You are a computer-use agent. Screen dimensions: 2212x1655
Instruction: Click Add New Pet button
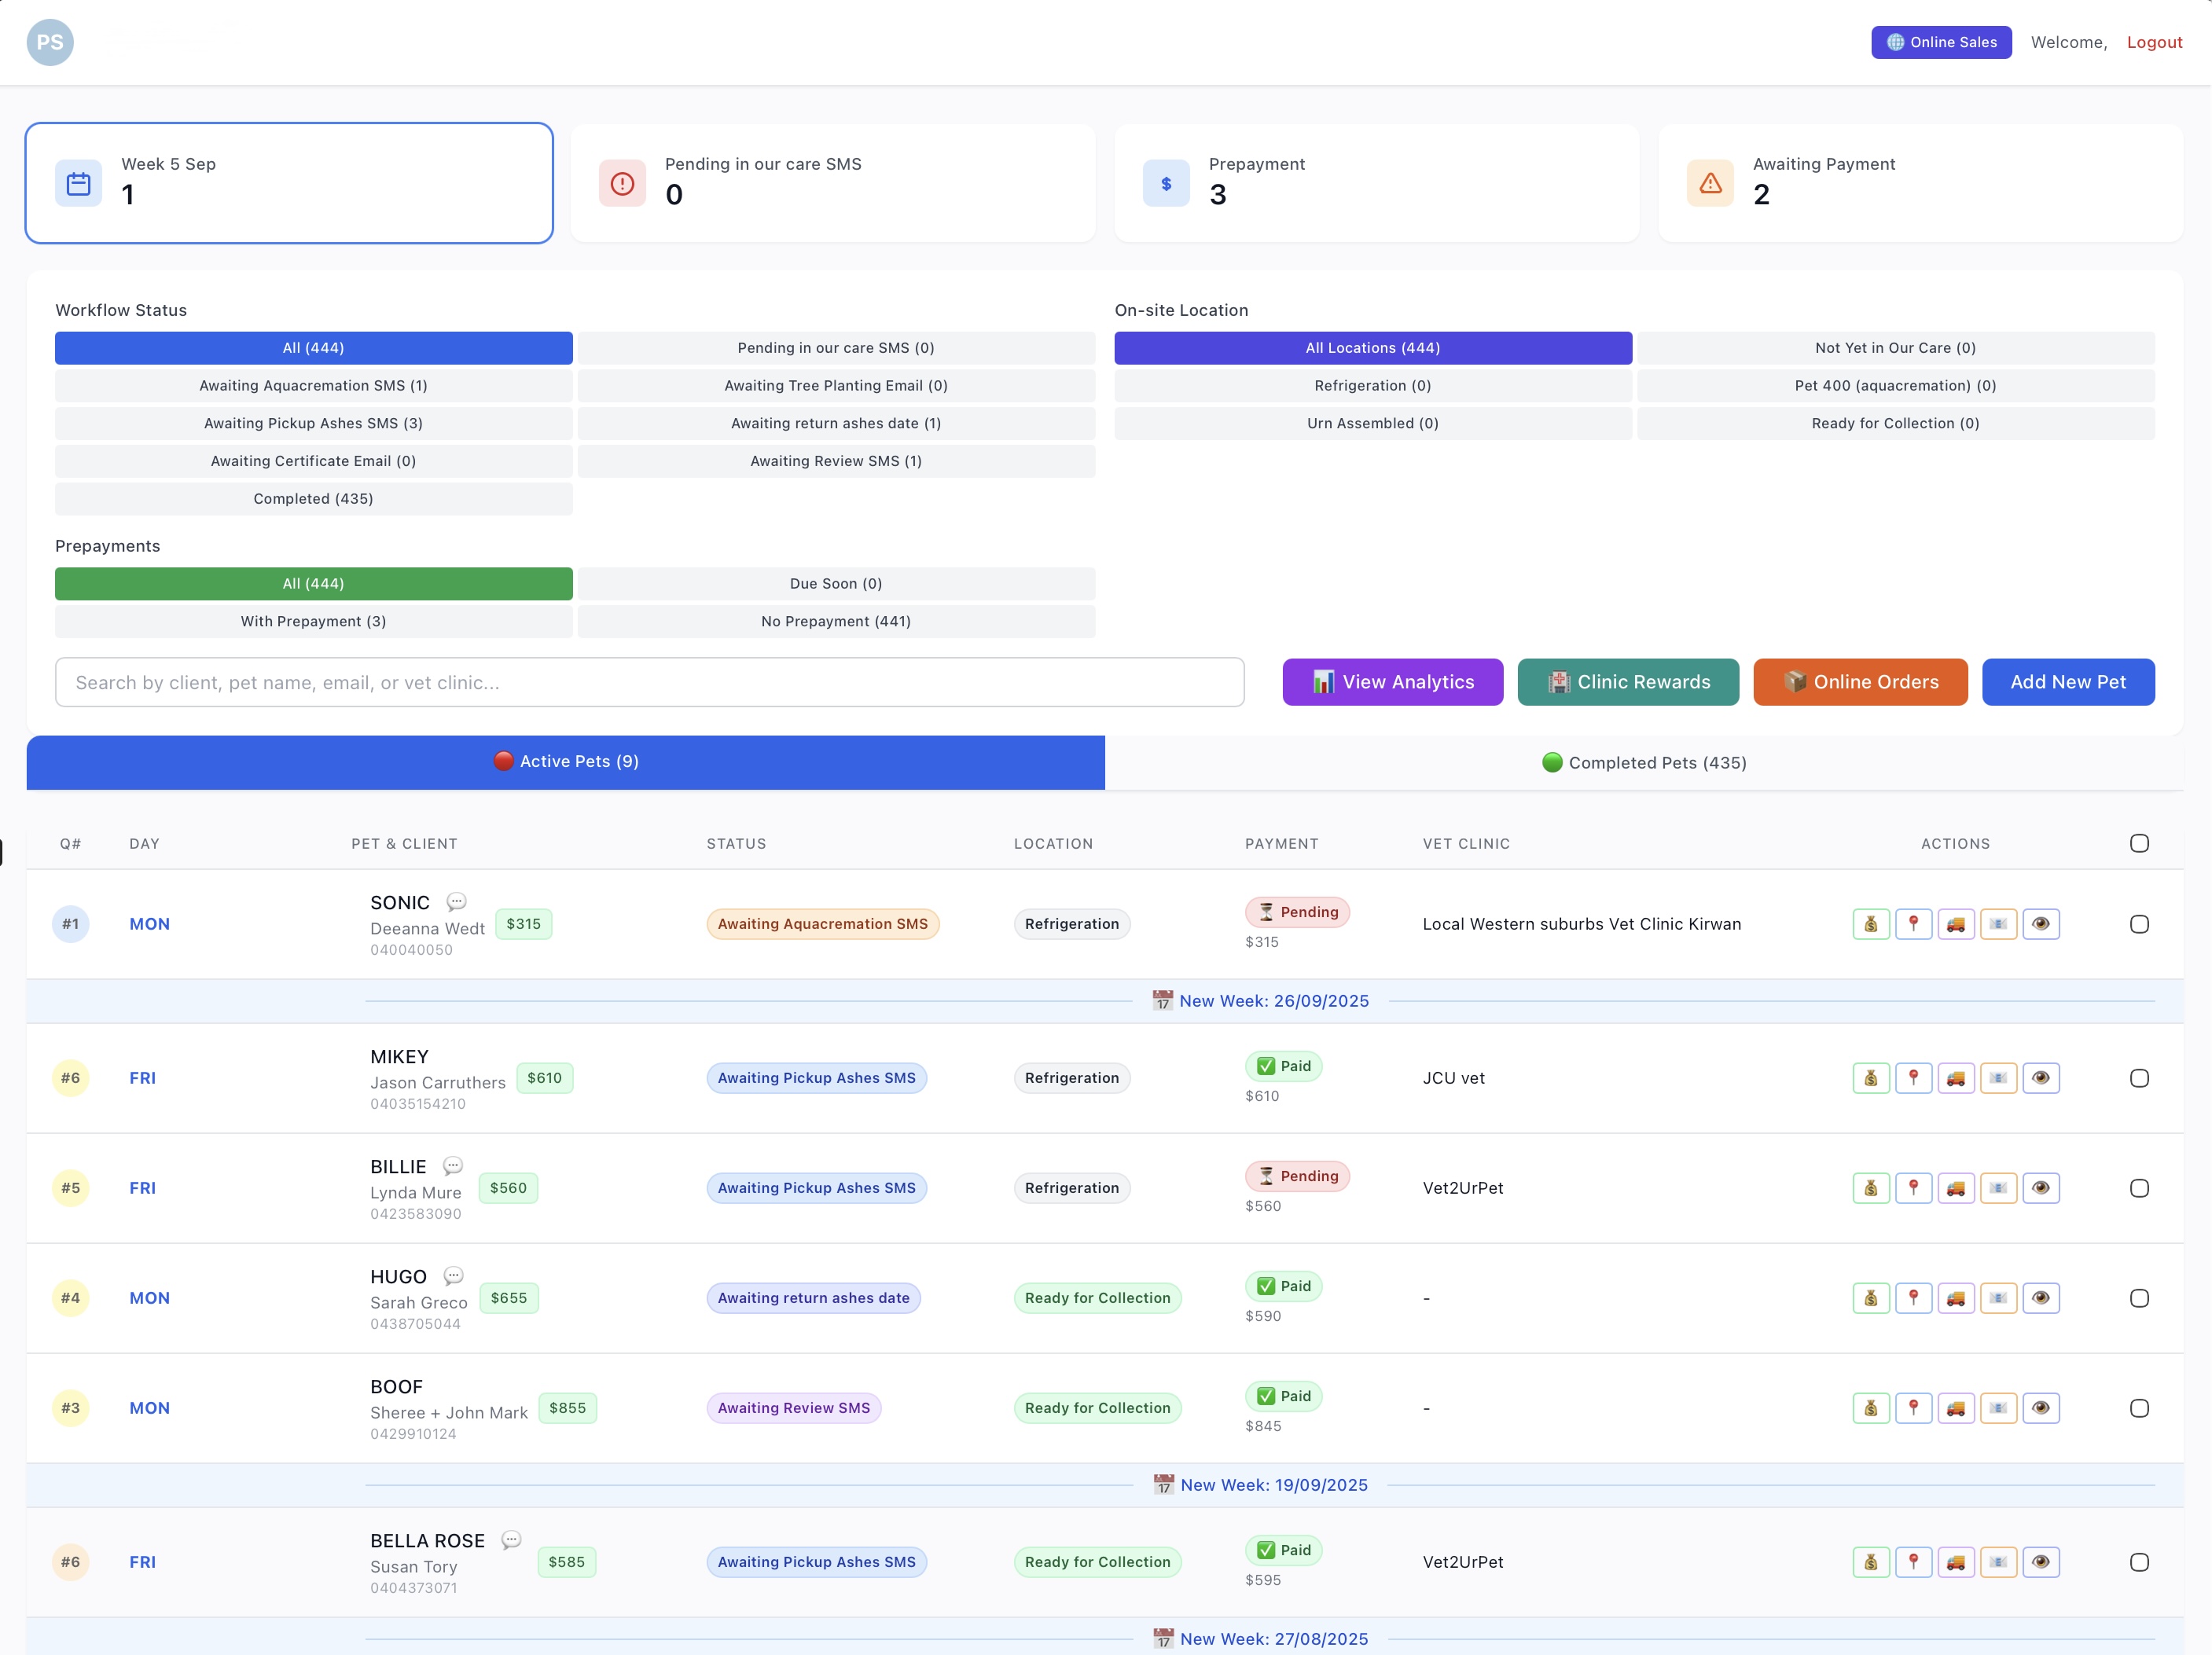(2068, 682)
